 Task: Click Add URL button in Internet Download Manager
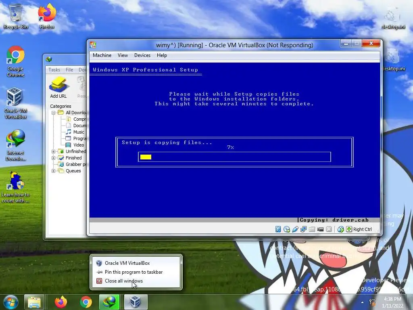coord(58,88)
